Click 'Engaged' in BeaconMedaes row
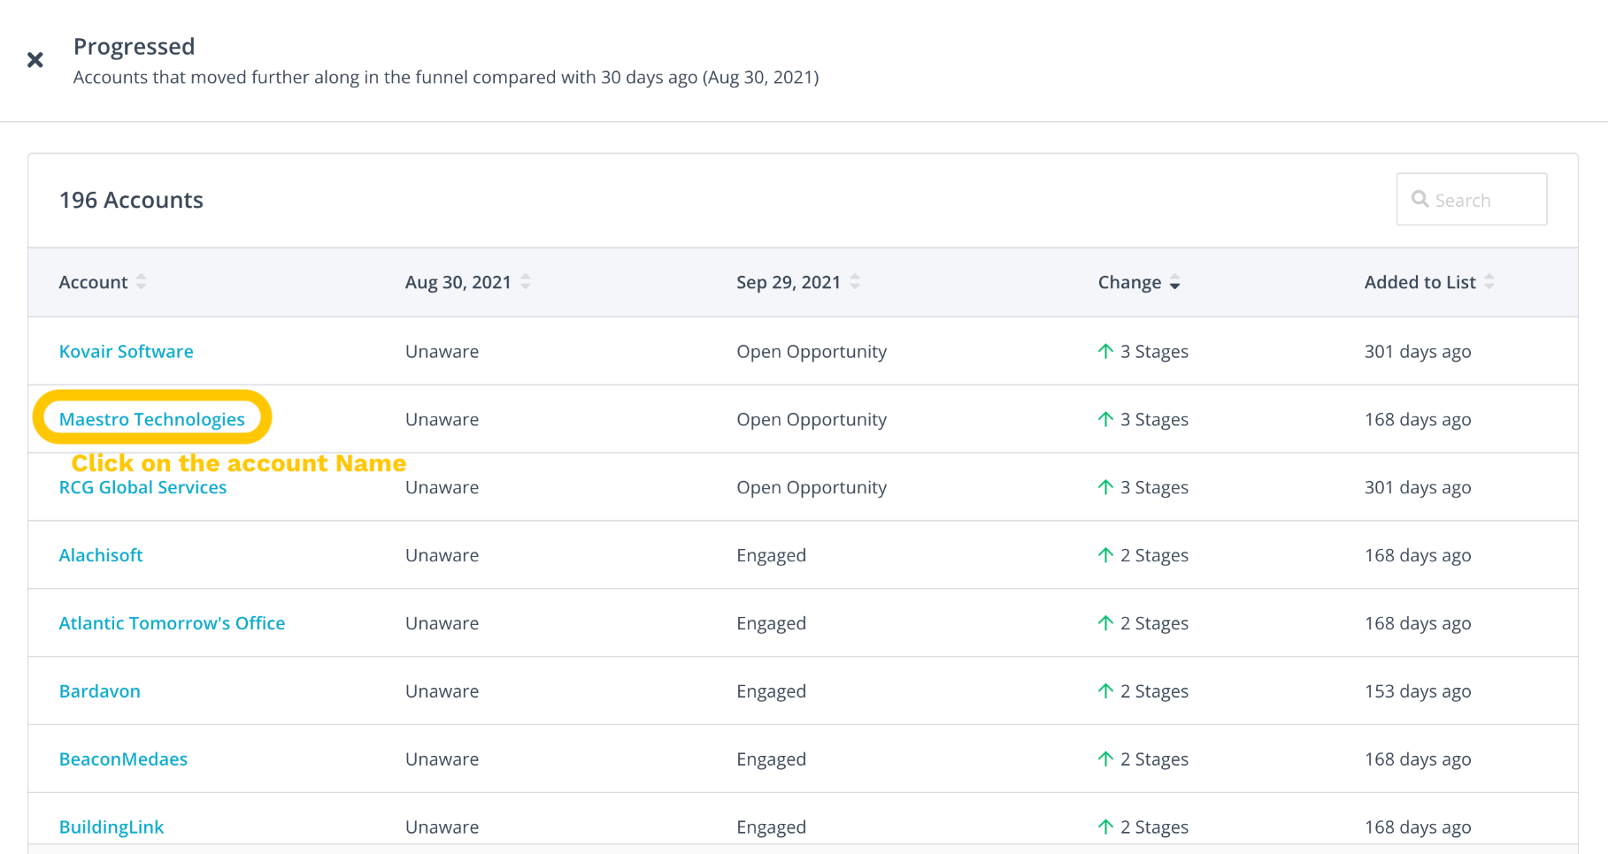Image resolution: width=1608 pixels, height=854 pixels. (x=771, y=759)
